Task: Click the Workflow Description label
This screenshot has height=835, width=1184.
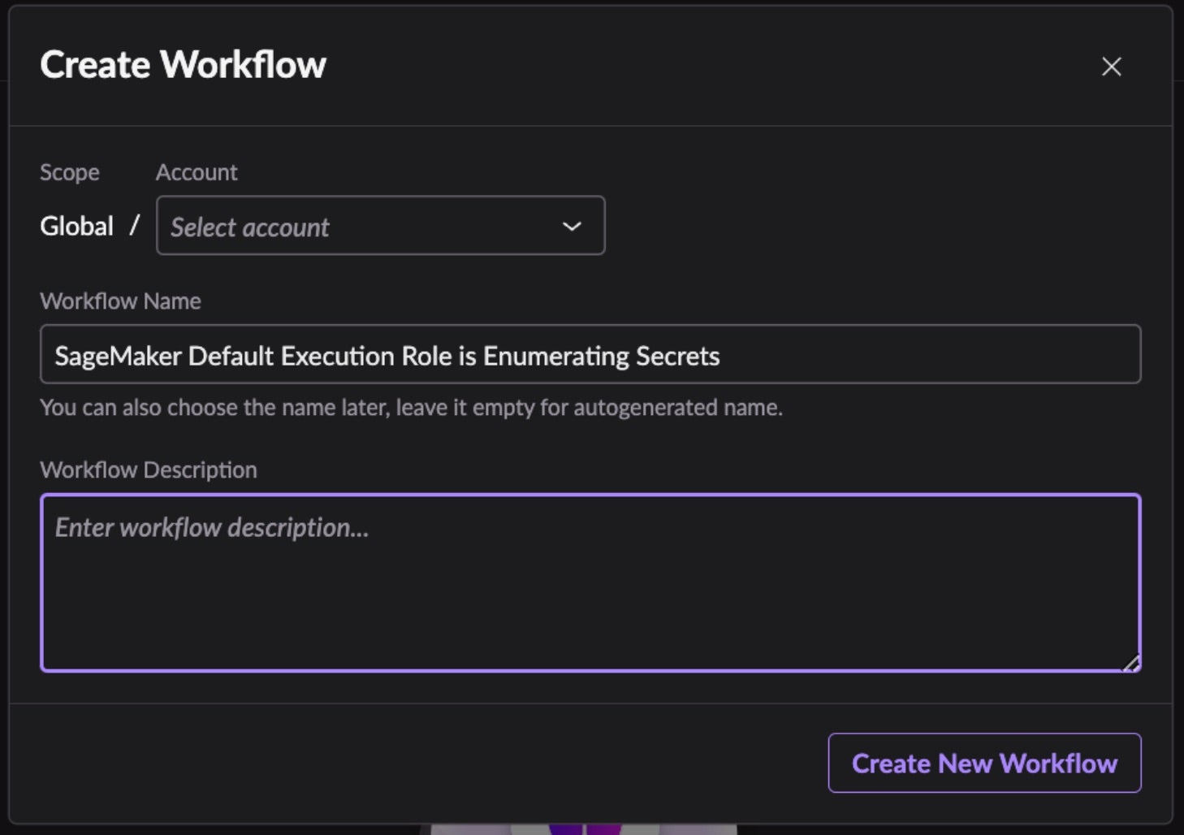Action: (149, 470)
